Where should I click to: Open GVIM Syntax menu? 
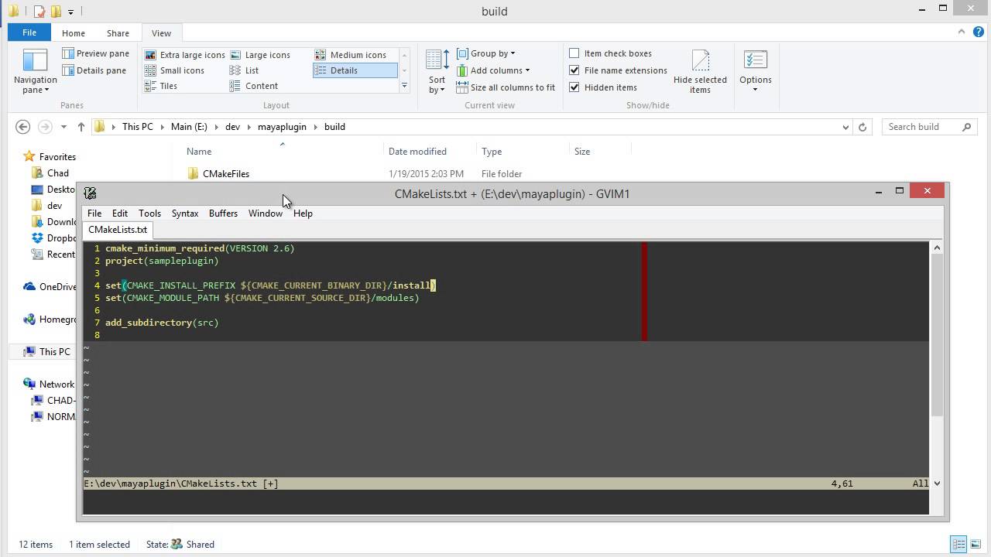pyautogui.click(x=185, y=214)
